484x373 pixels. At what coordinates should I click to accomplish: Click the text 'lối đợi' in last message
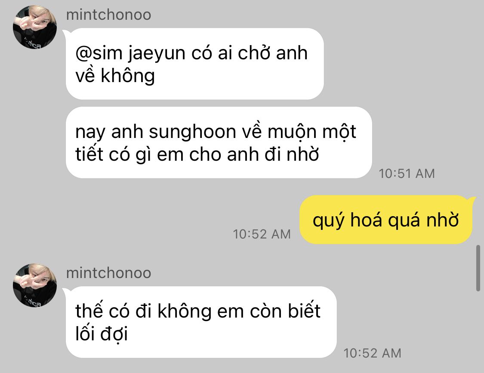pos(102,334)
